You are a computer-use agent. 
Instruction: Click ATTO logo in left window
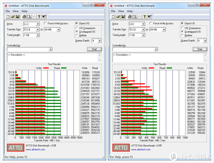[16, 148]
